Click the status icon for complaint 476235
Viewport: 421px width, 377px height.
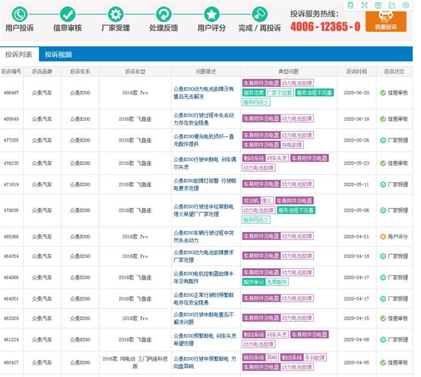pos(383,164)
